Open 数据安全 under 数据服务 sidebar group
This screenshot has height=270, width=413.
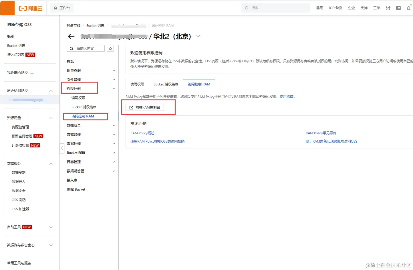(19, 191)
